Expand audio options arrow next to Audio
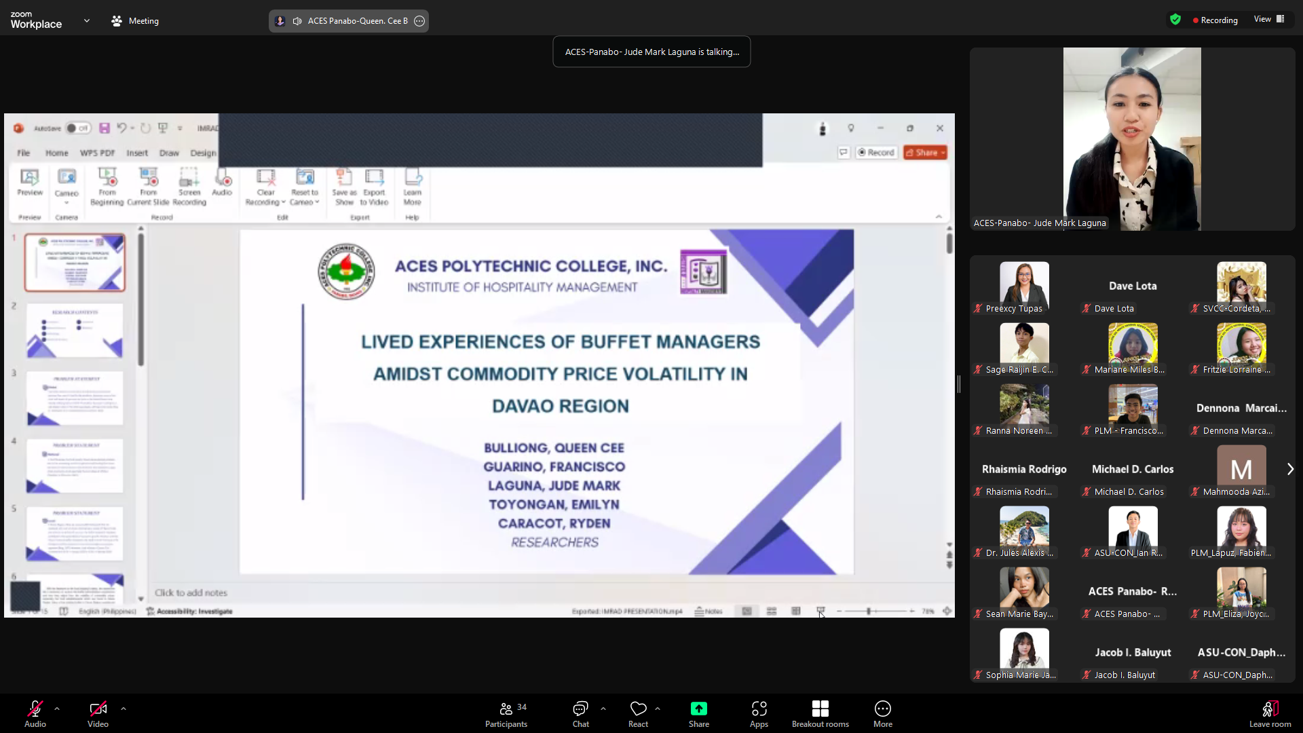 point(57,709)
